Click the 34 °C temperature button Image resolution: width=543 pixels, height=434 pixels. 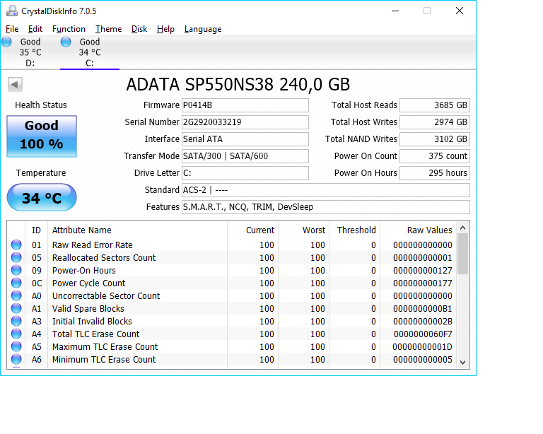tap(42, 197)
